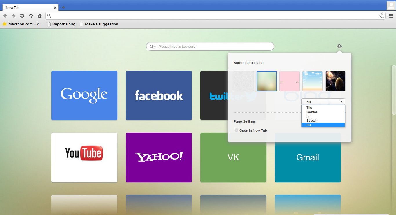Close the New Tab tab
Image resolution: width=396 pixels, height=215 pixels.
55,8
